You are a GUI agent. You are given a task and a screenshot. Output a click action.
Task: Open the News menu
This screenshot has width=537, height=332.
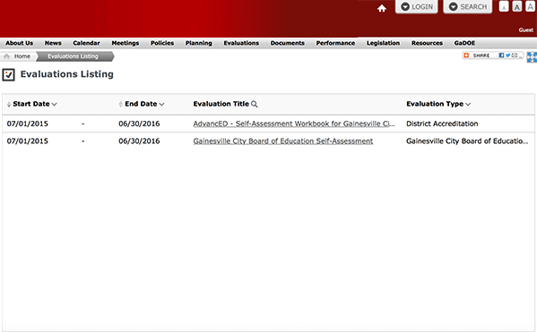coord(53,43)
